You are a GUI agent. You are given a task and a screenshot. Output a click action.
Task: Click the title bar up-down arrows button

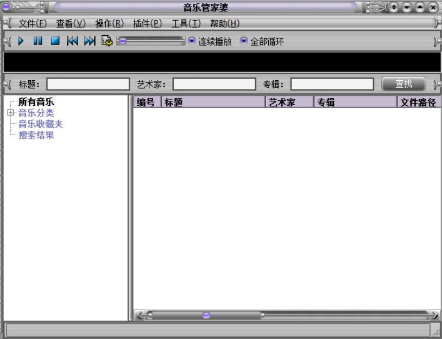pyautogui.click(x=394, y=7)
